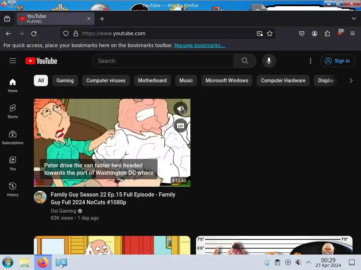Open the system settings taskbar icon
361x270 pixels.
[x=61, y=262]
